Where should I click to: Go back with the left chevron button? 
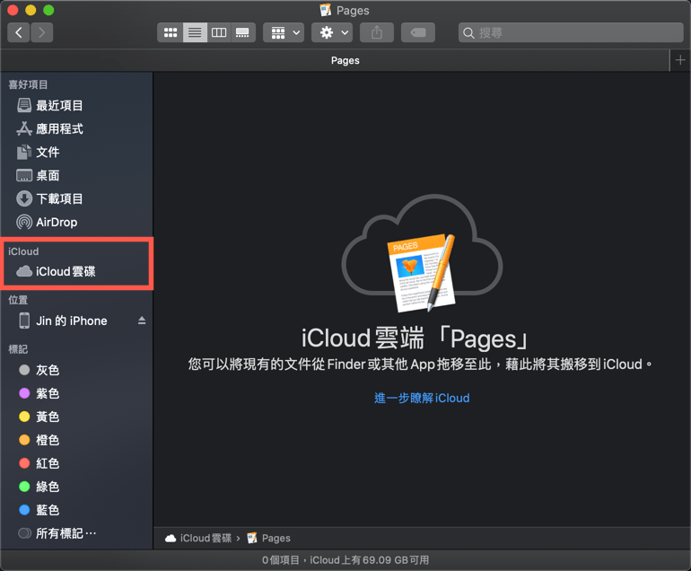click(19, 32)
